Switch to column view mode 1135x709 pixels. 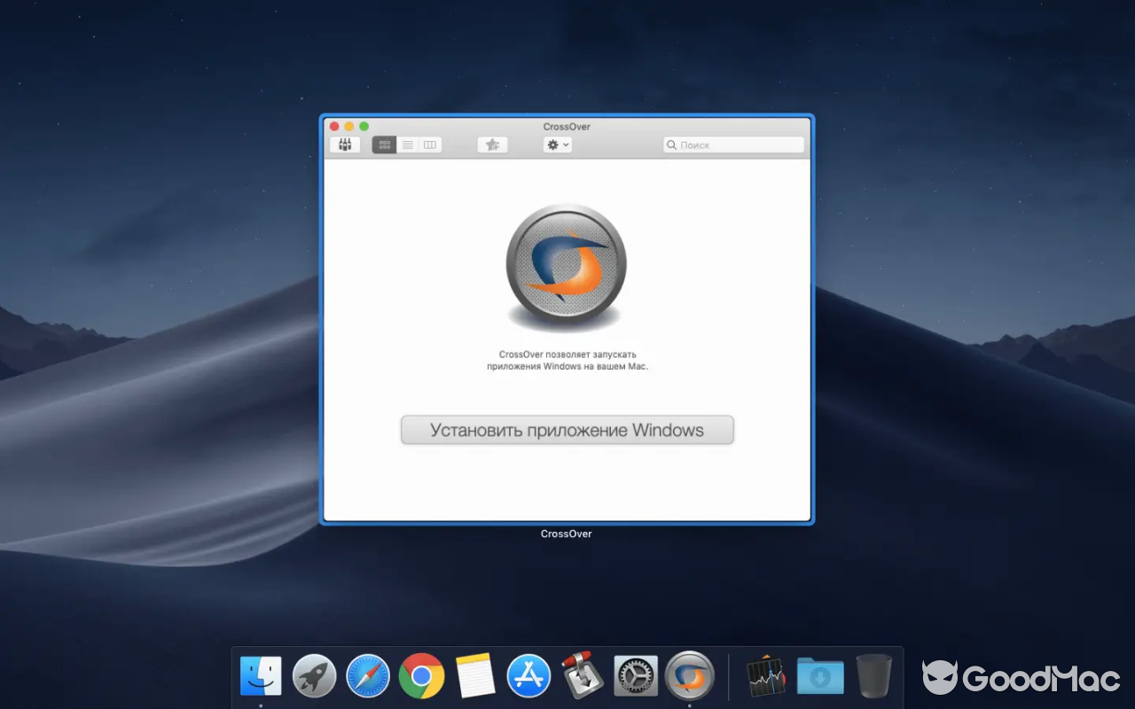click(x=429, y=144)
